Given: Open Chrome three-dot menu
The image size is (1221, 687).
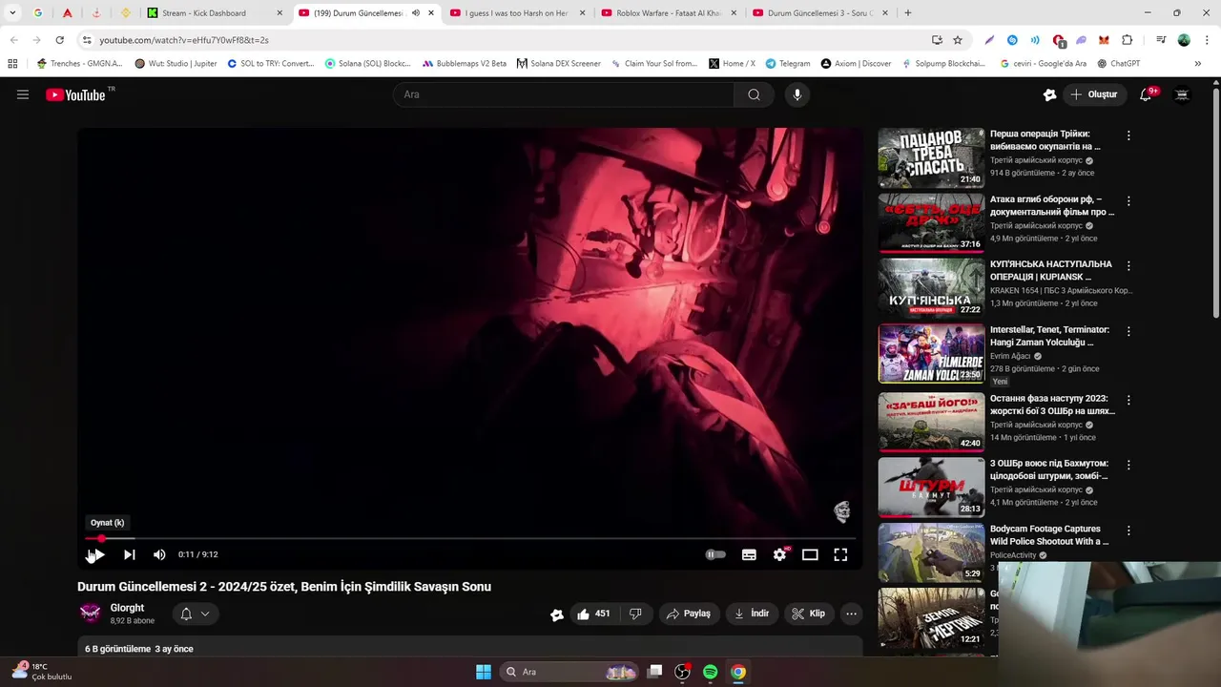Looking at the screenshot, I should pos(1207,40).
